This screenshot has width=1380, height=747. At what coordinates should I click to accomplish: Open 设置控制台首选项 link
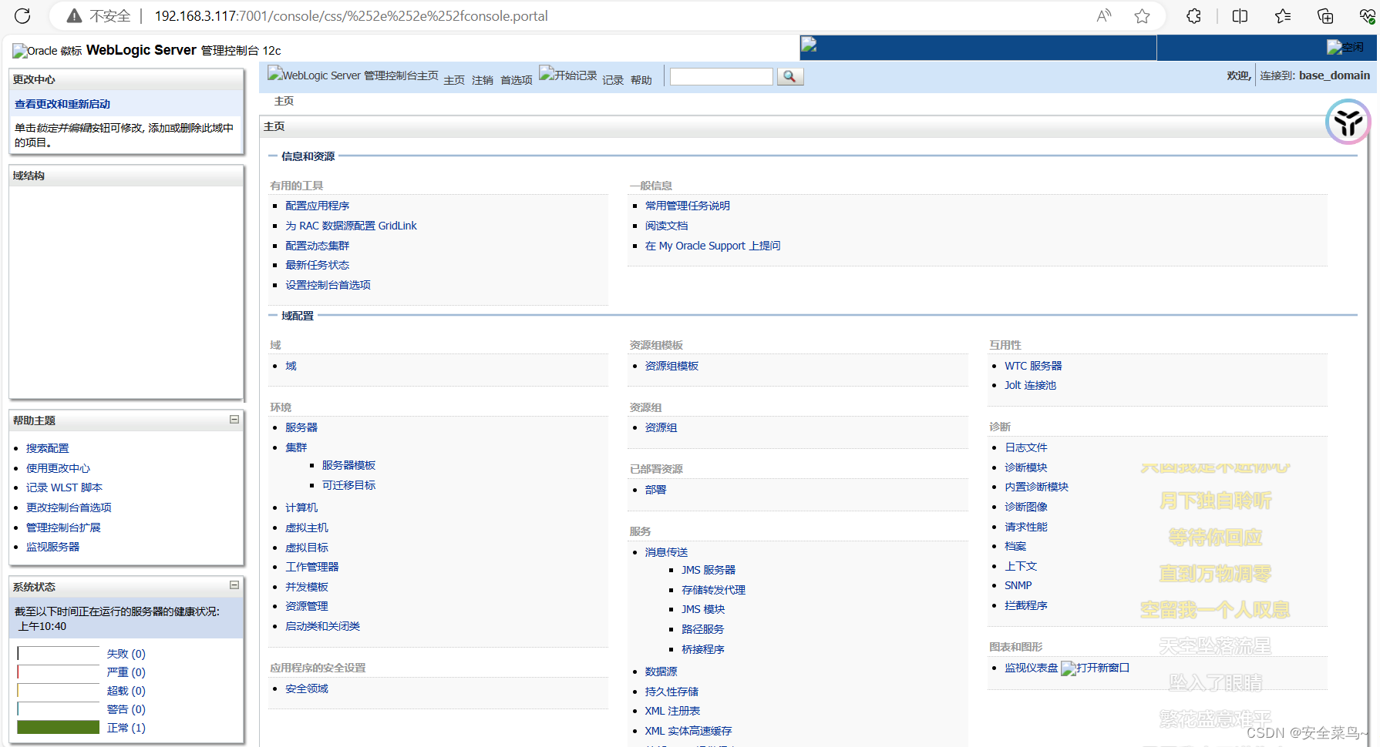(x=328, y=285)
